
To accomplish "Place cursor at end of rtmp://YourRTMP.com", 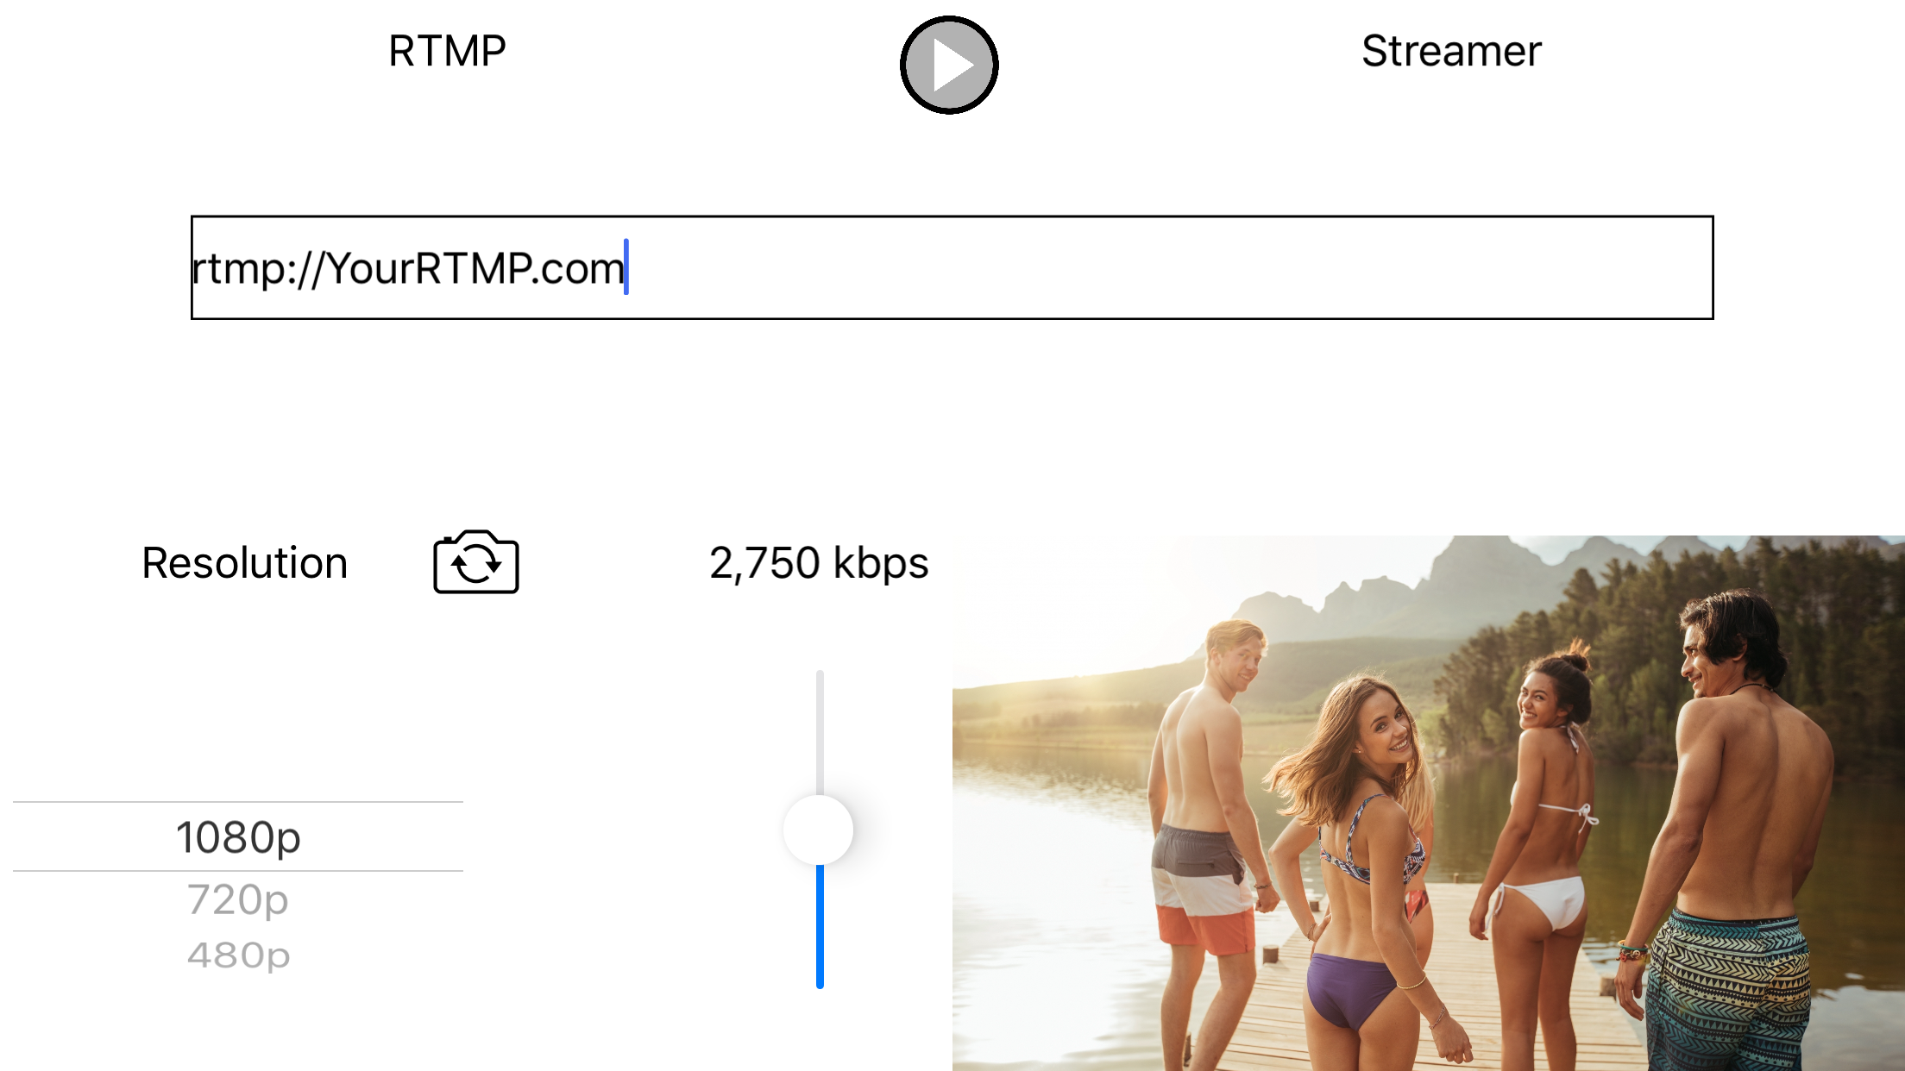I will point(626,268).
